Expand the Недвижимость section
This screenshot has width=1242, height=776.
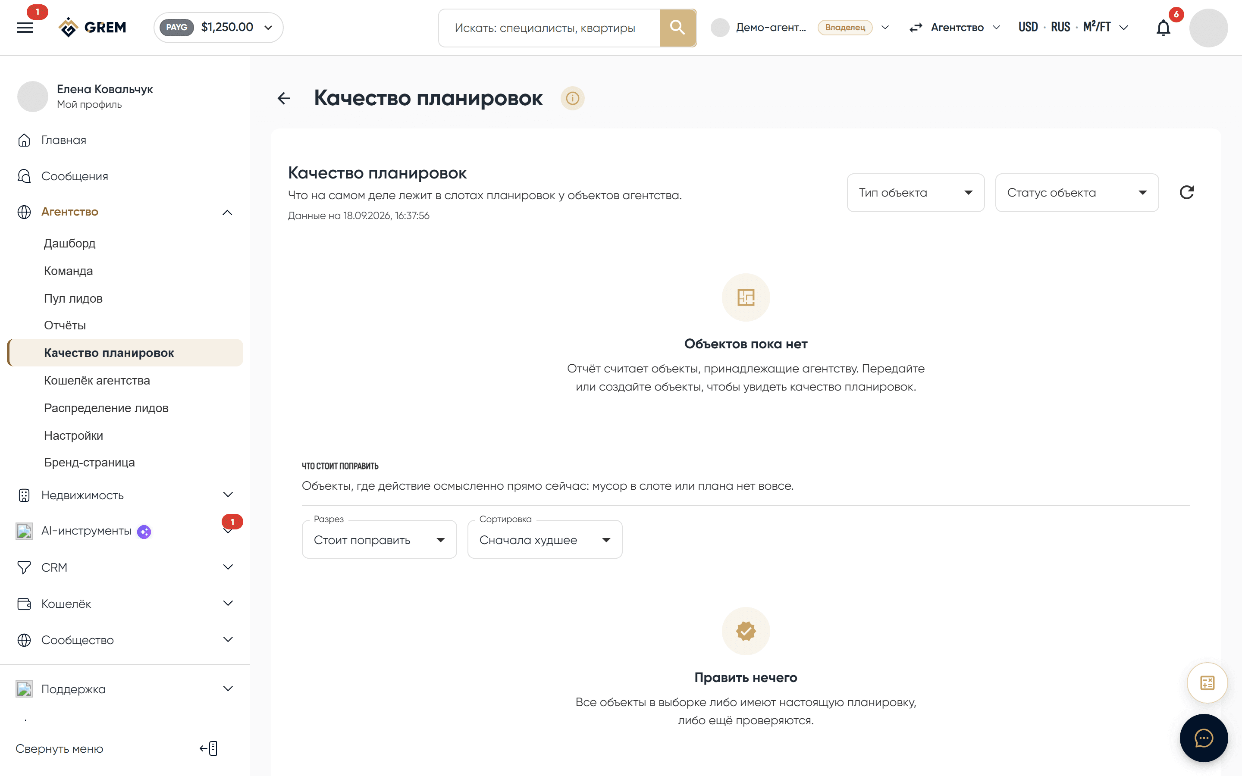[228, 495]
